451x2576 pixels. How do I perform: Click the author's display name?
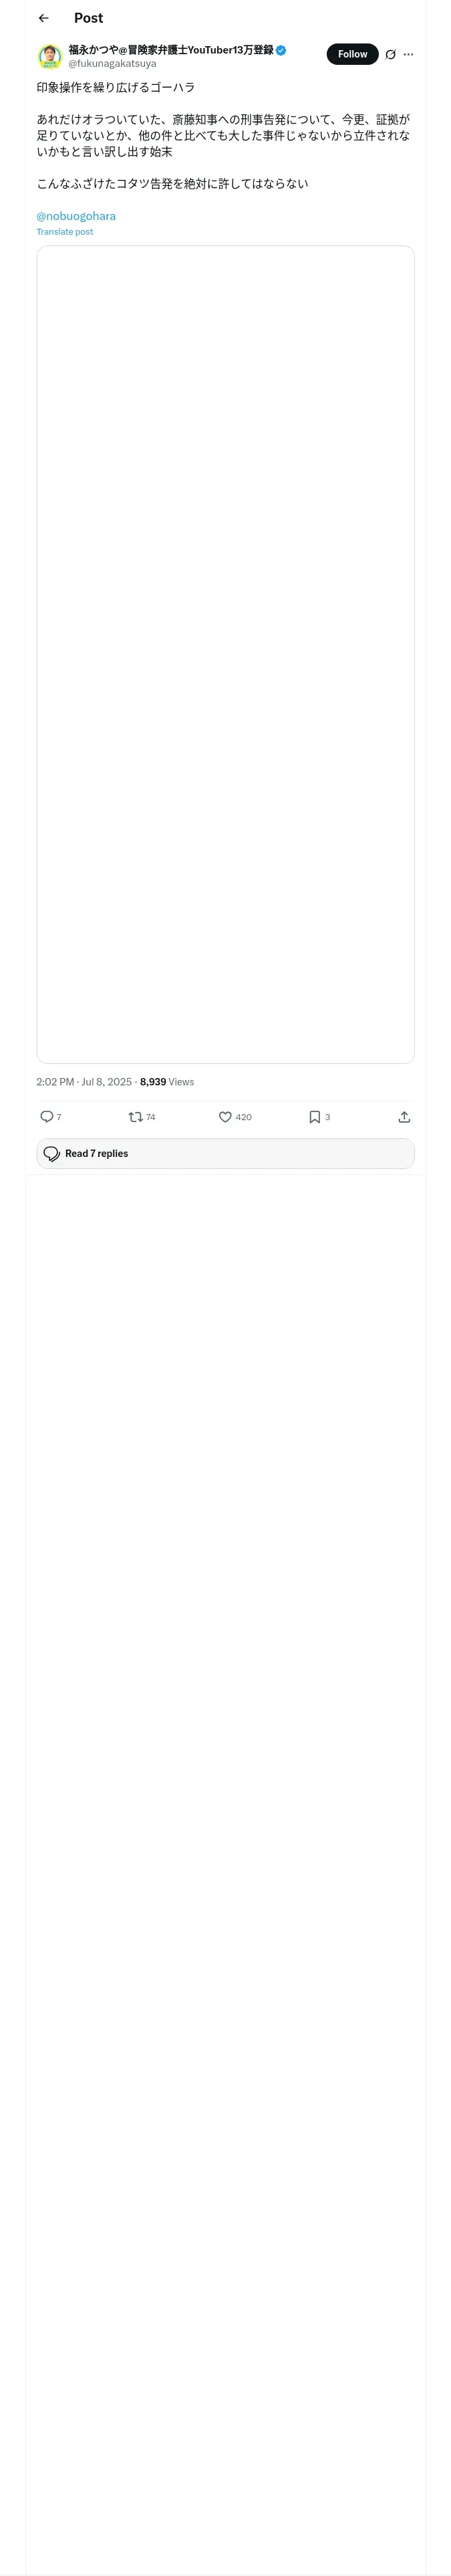pos(170,49)
